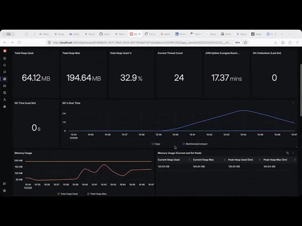Open the downloads icon in browser toolbar
302x226 pixels.
pos(276,42)
